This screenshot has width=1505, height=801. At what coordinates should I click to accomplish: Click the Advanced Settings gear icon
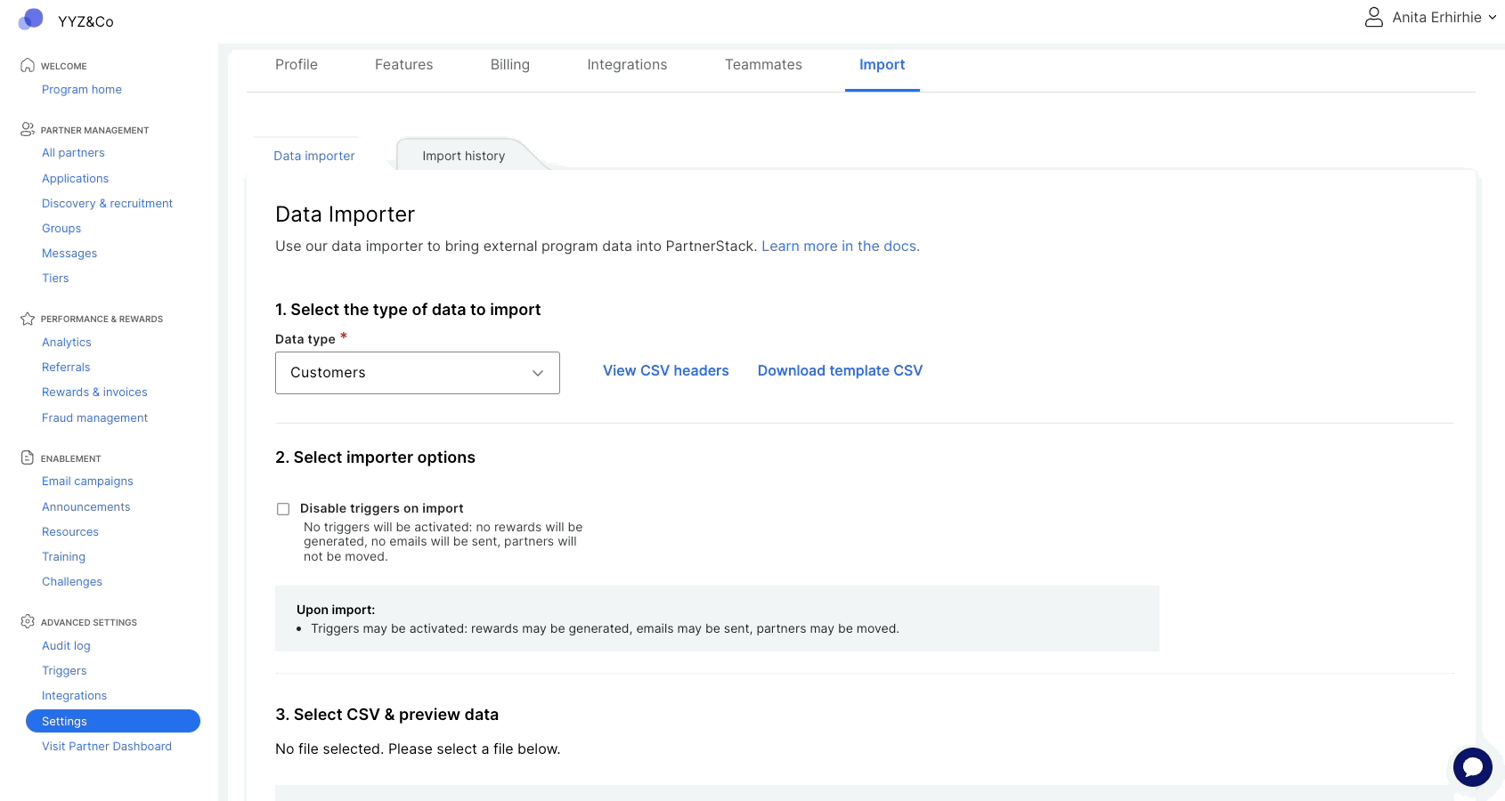point(28,621)
